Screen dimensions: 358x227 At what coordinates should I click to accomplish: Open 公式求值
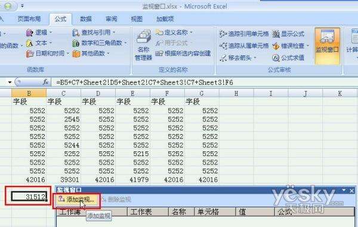coord(288,58)
